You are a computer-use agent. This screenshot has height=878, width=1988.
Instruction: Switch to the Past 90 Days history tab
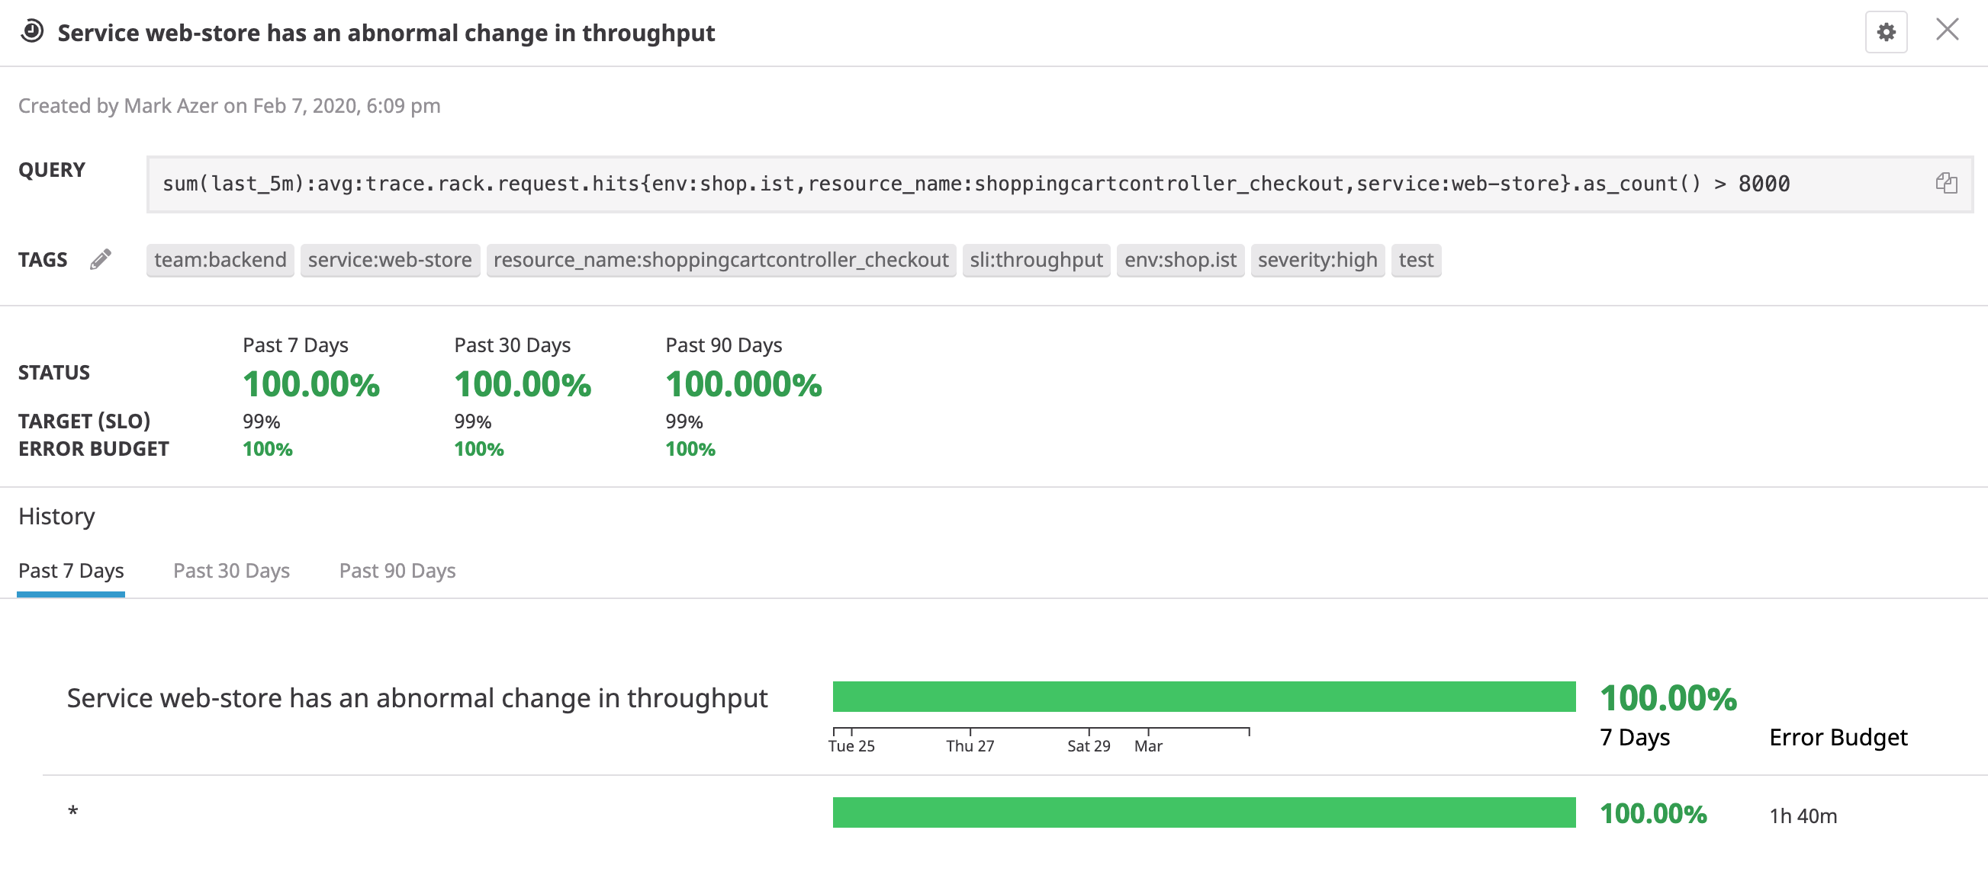(397, 570)
